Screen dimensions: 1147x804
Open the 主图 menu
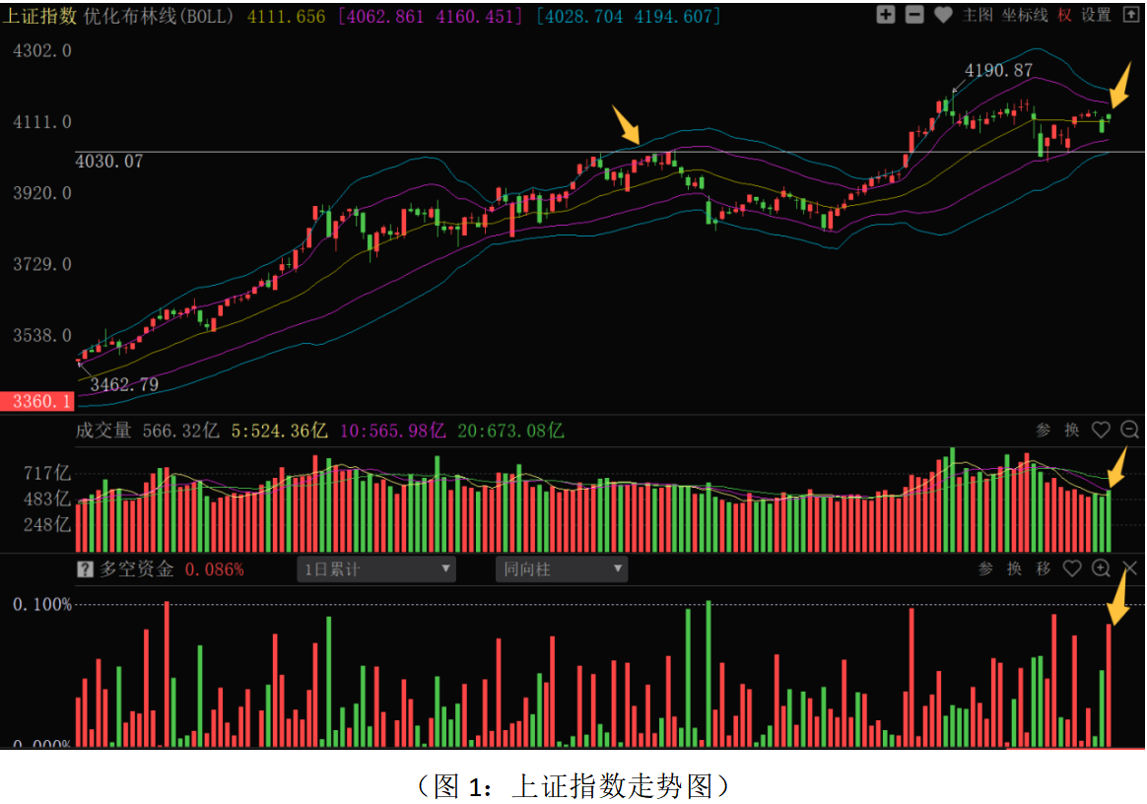pos(978,15)
